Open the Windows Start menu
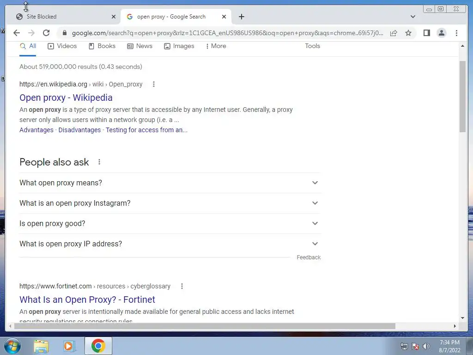Viewport: 473px width, 355px height. coord(12,346)
